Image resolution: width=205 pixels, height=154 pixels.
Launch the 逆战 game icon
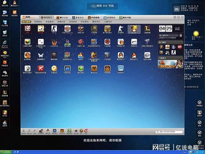pos(27,29)
